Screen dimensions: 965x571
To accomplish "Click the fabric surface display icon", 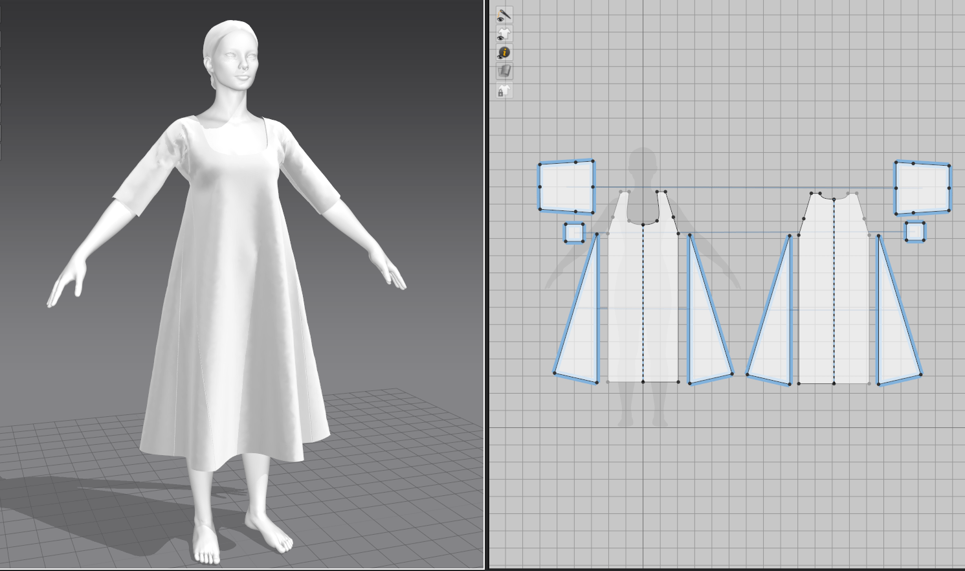I will pos(504,71).
